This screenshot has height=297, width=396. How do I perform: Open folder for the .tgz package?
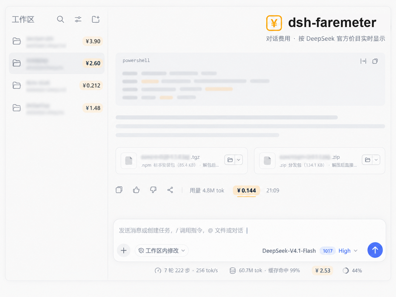click(230, 160)
